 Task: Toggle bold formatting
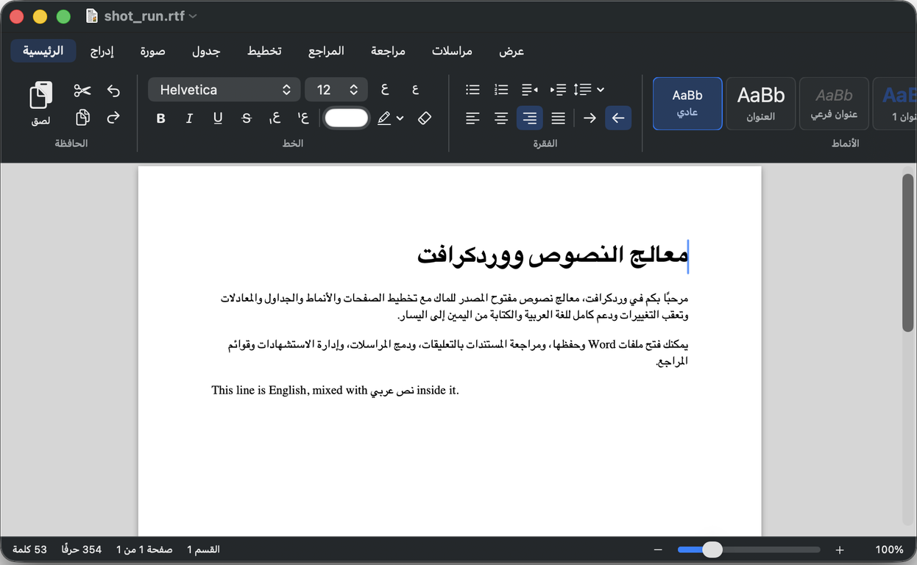(161, 118)
